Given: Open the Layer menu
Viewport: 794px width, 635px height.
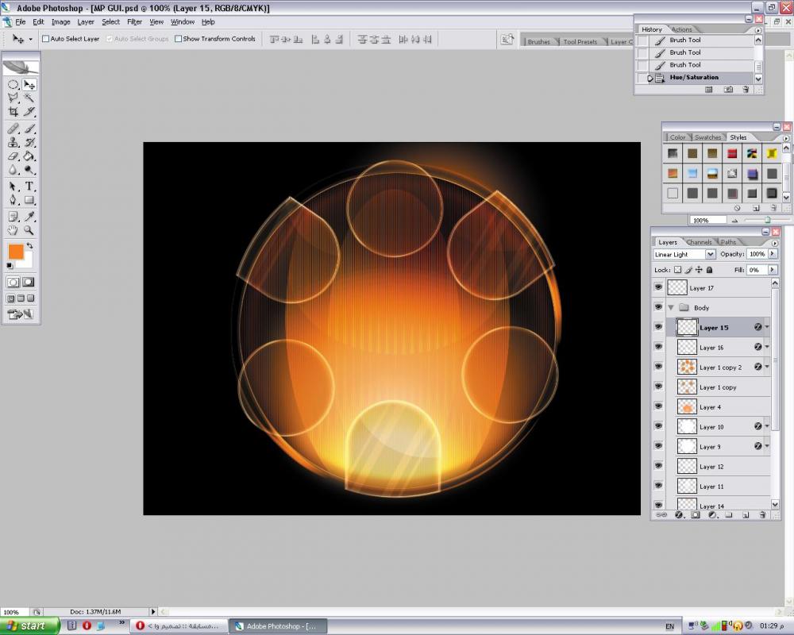Looking at the screenshot, I should (86, 21).
